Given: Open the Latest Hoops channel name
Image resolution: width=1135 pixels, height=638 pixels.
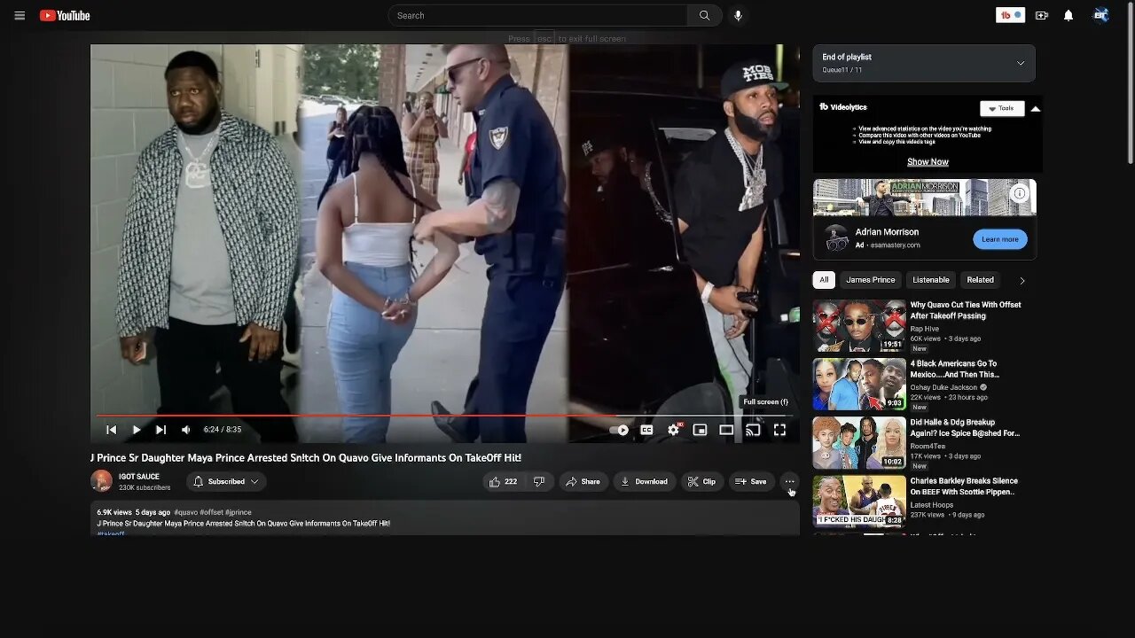Looking at the screenshot, I should coord(932,504).
